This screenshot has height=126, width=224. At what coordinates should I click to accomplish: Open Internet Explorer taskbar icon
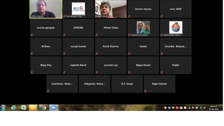[x=13, y=108]
